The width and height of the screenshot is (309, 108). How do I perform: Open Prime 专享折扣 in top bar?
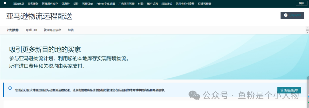106,4
